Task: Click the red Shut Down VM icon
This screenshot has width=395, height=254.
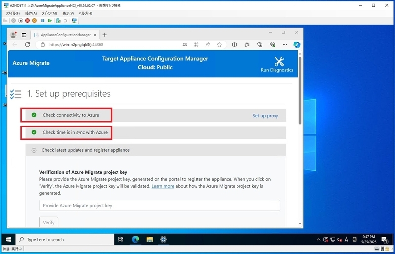Action: (27, 21)
